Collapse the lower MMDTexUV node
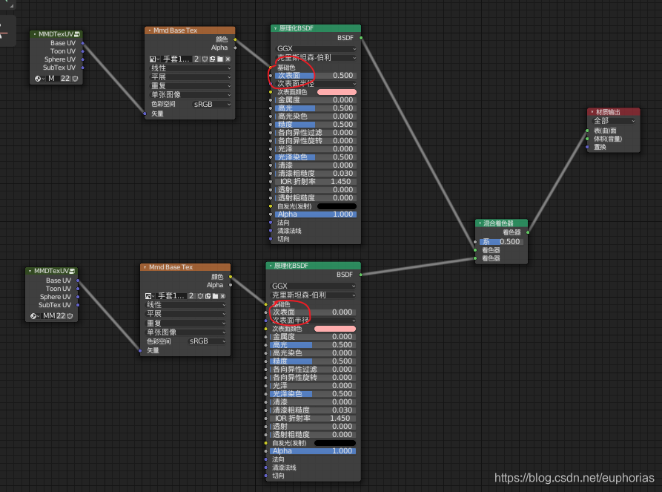The height and width of the screenshot is (492, 662). point(30,271)
